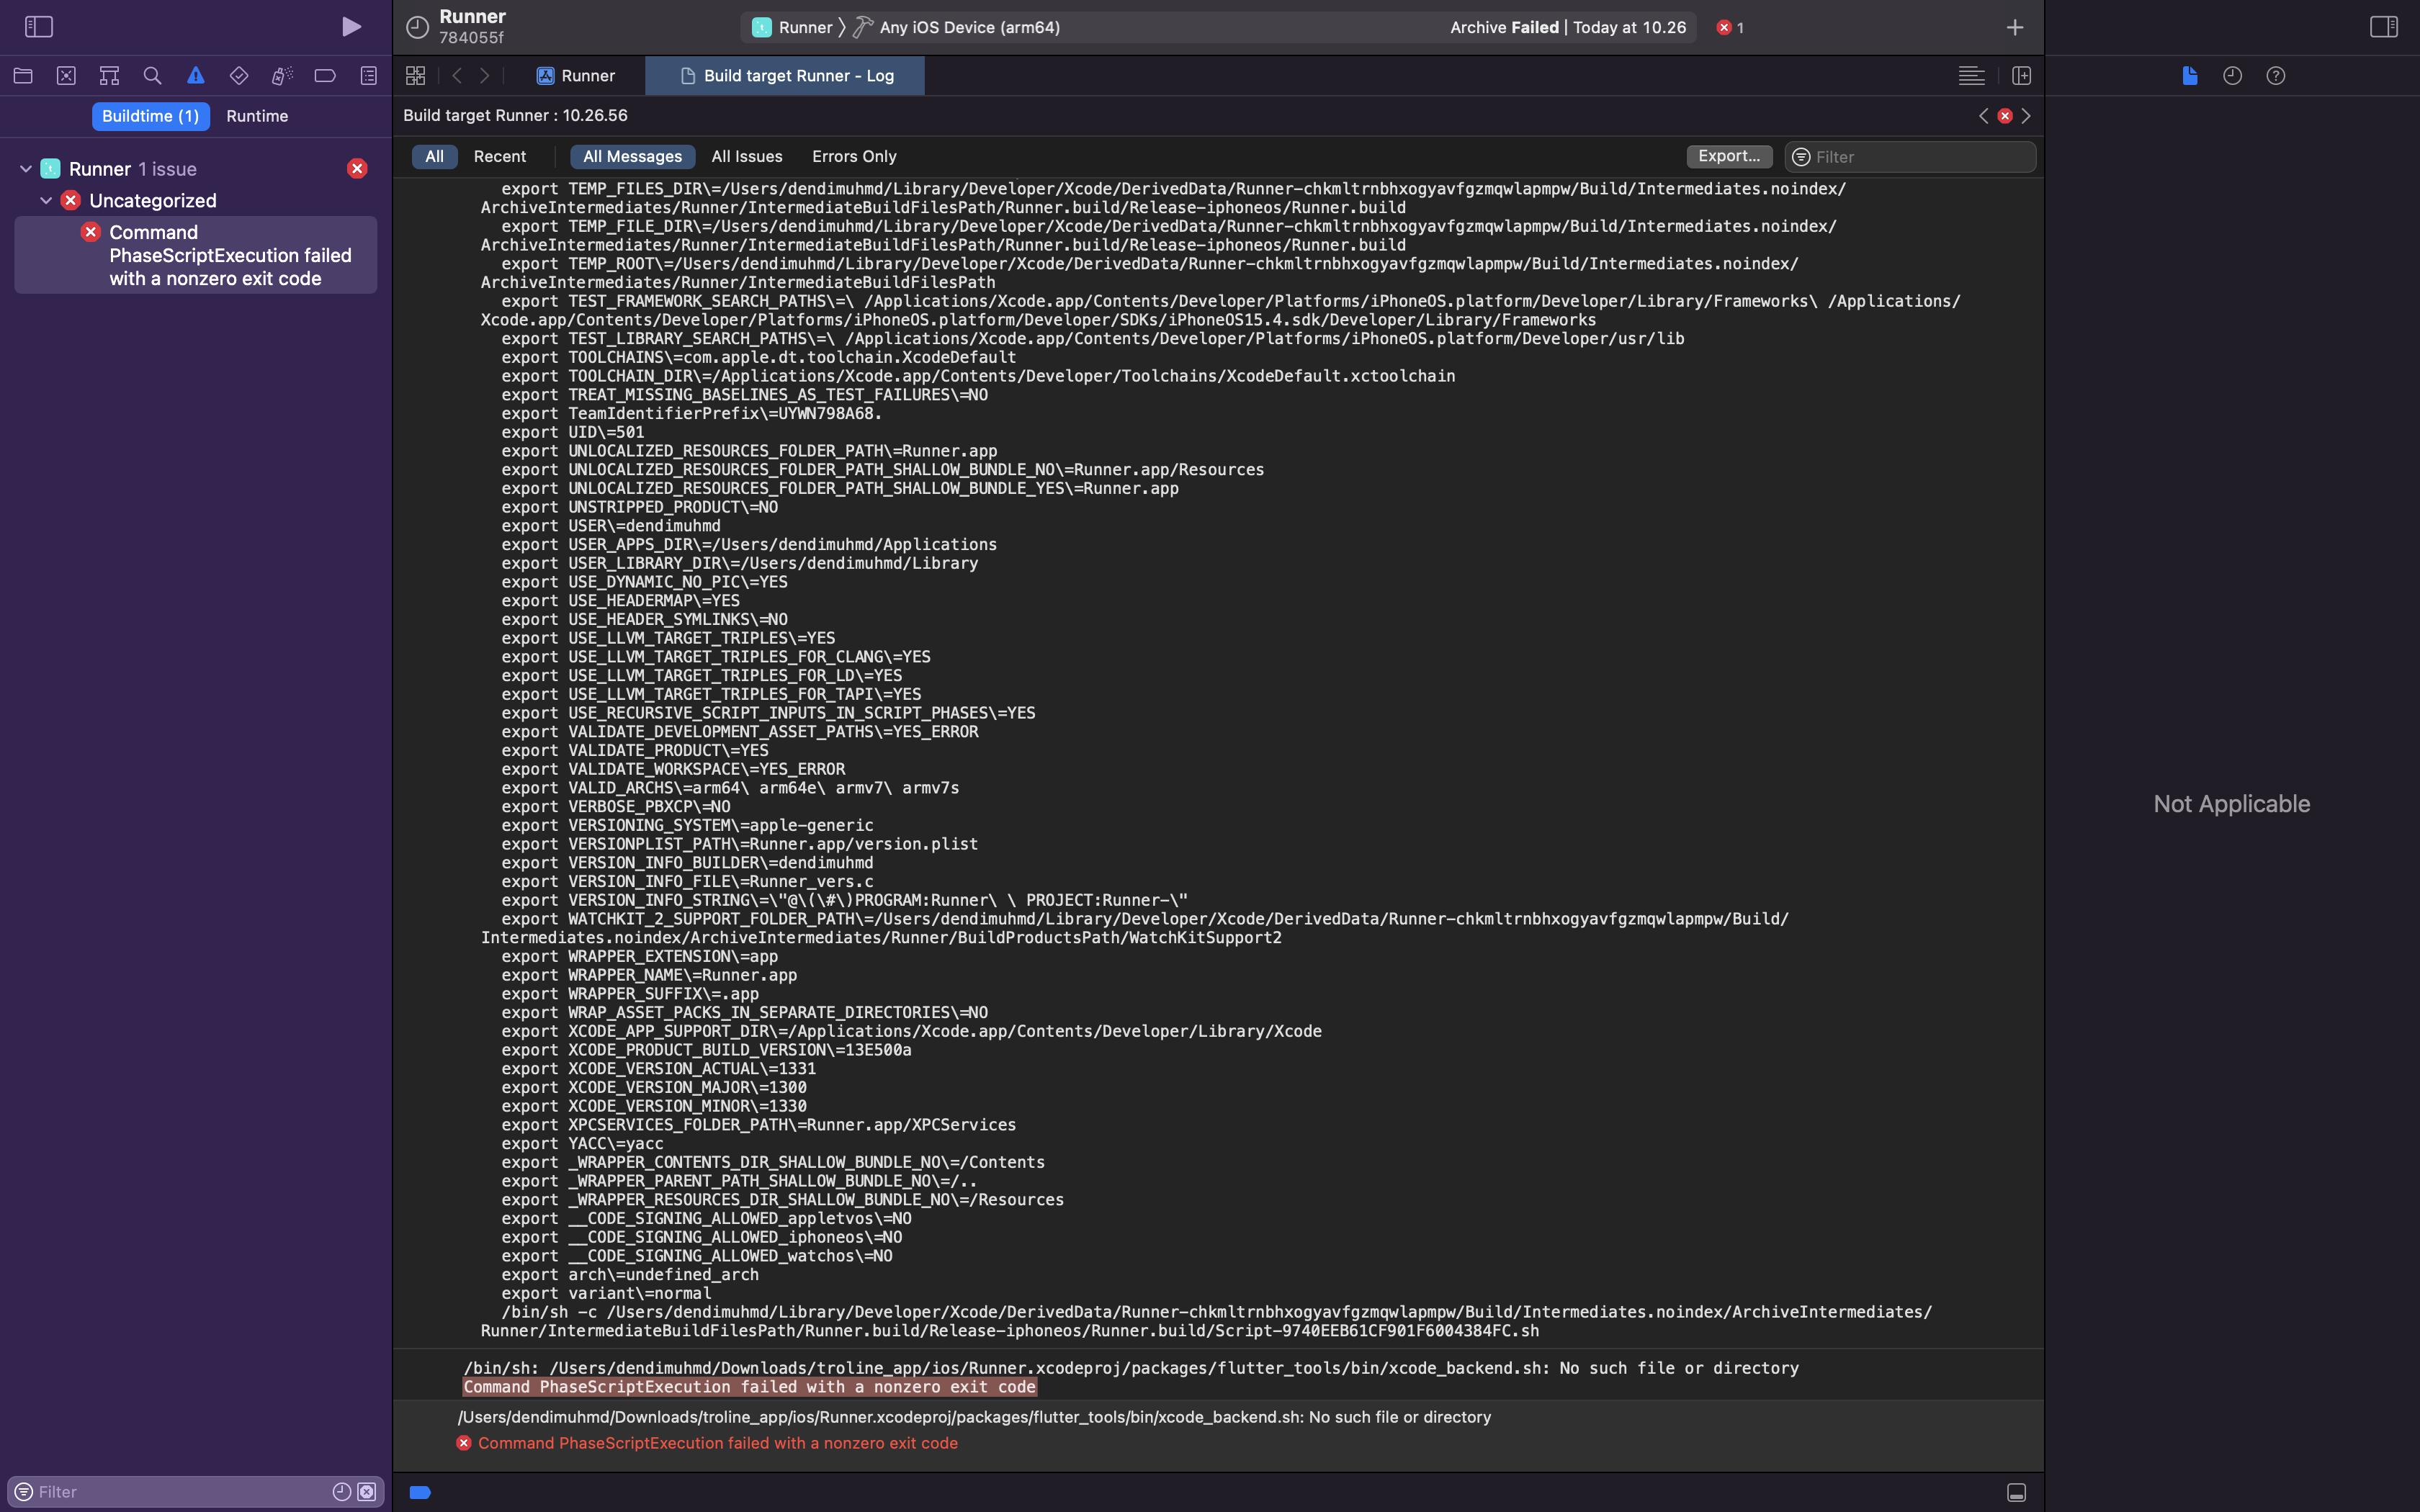Toggle the bottom debug area panel
Image resolution: width=2420 pixels, height=1512 pixels.
pos(2016,1492)
